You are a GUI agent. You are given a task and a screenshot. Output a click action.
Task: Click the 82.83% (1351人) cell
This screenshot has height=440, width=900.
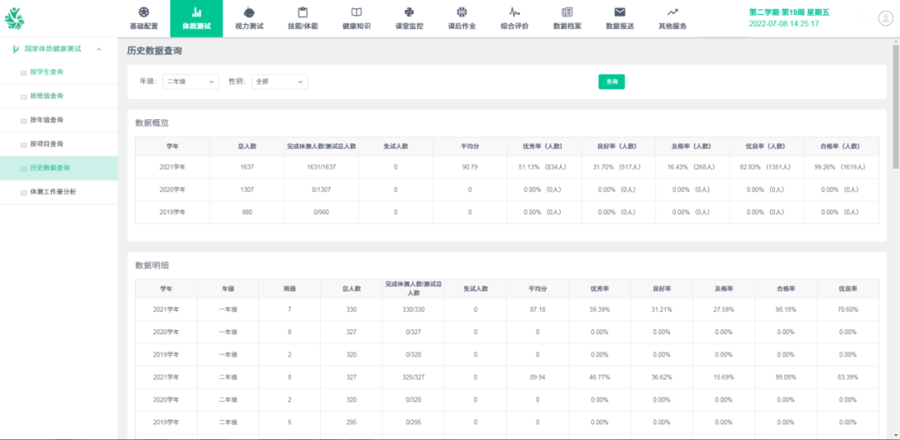click(x=767, y=167)
